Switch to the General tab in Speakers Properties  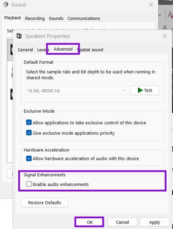[25, 50]
